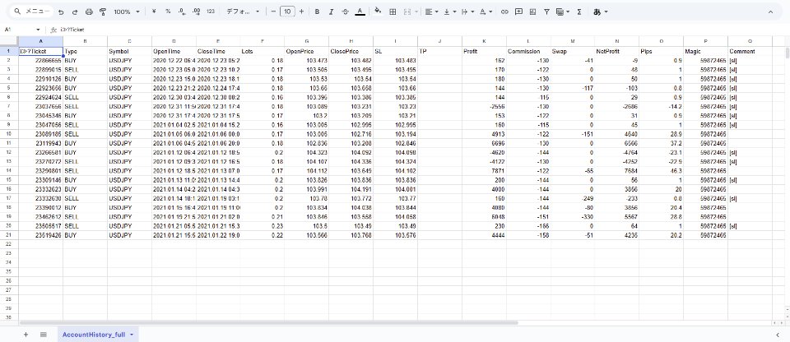Click the vertical scrollbar

[x=788, y=53]
